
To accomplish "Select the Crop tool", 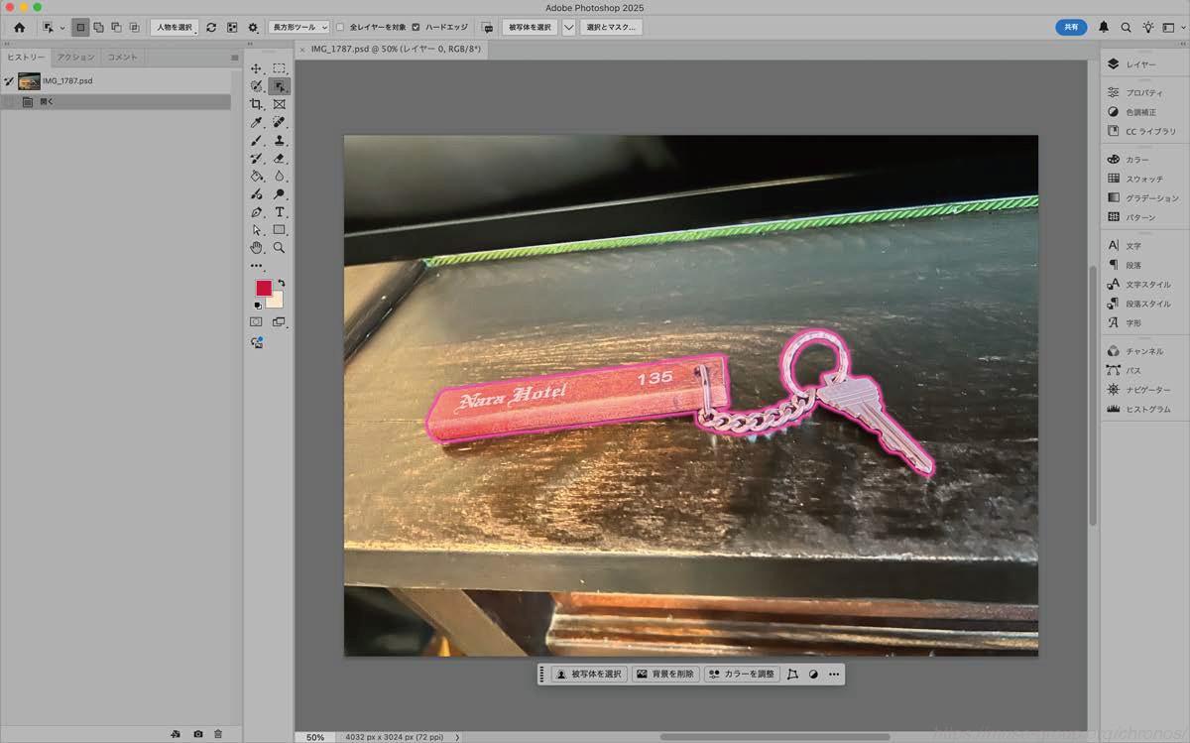I will coord(256,104).
